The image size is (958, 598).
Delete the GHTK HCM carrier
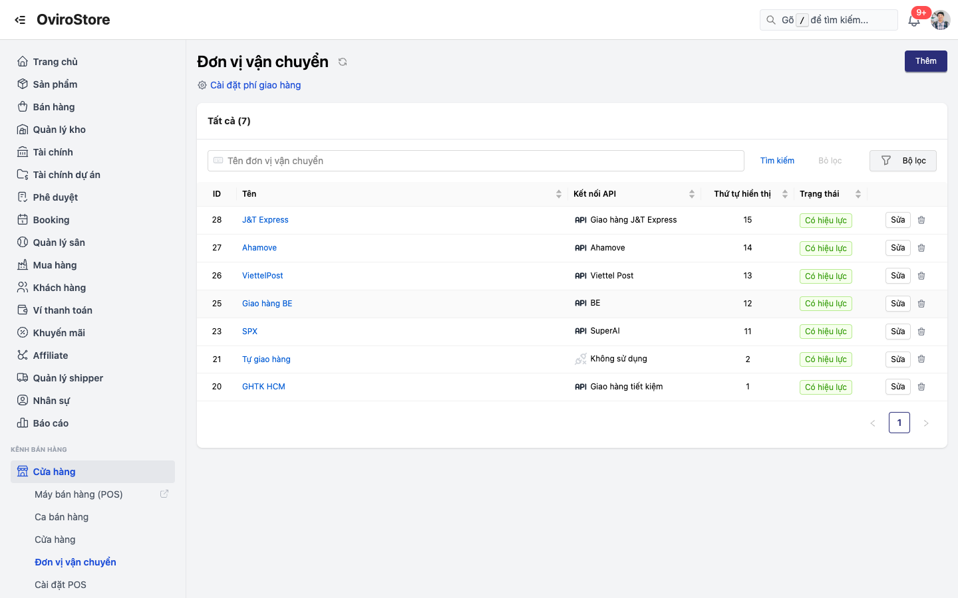click(921, 387)
